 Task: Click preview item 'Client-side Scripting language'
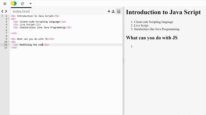154,22
